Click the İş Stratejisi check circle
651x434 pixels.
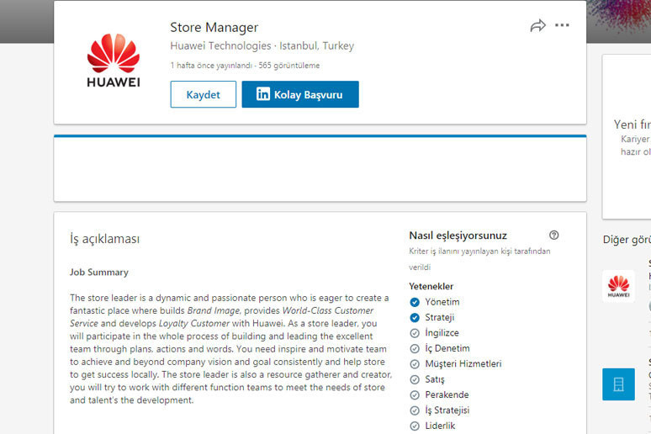tap(415, 410)
